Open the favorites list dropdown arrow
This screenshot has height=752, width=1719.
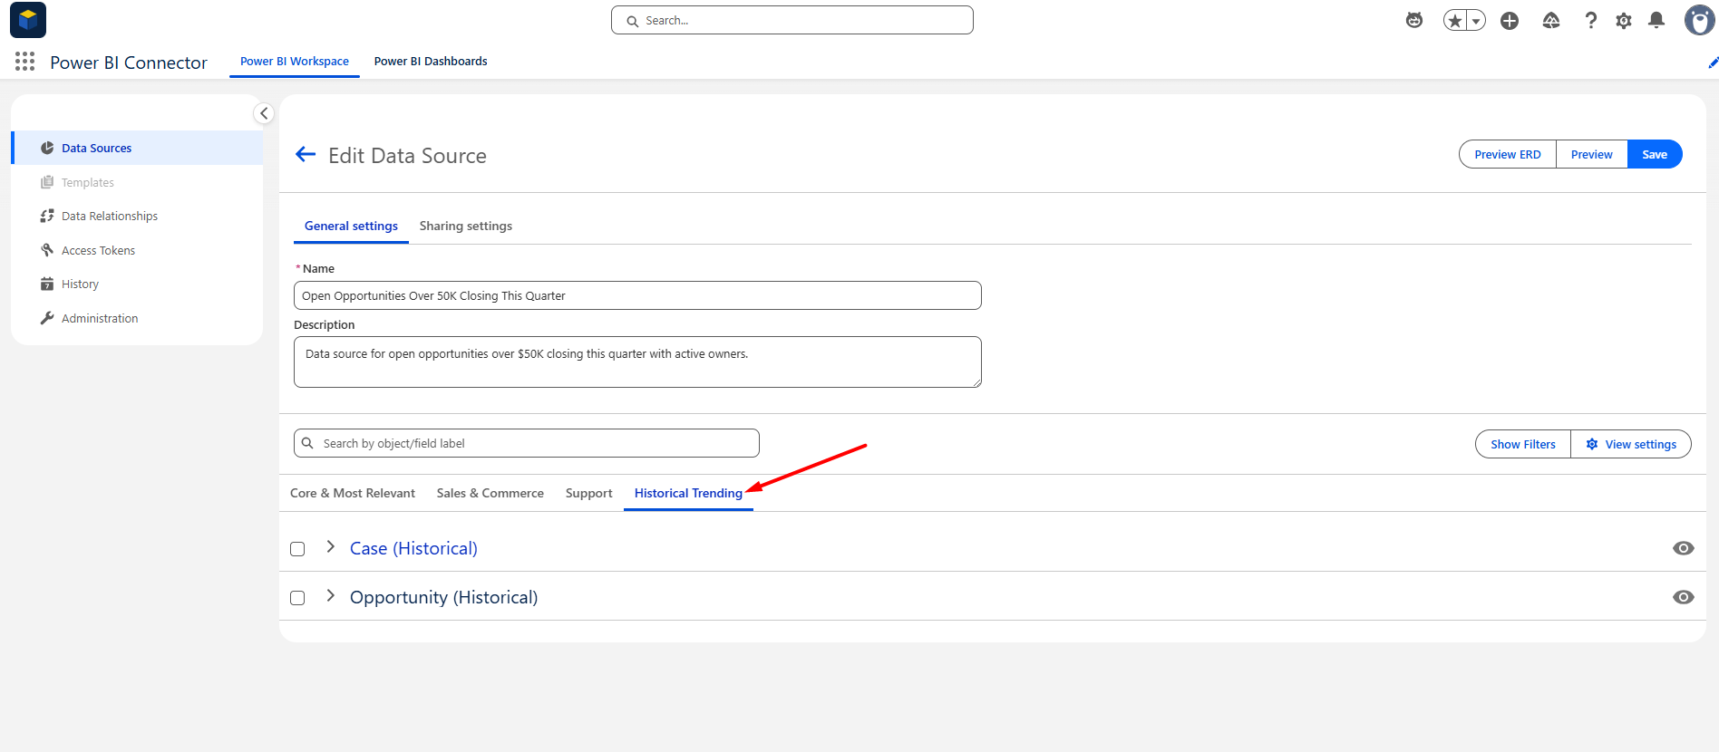click(1476, 21)
